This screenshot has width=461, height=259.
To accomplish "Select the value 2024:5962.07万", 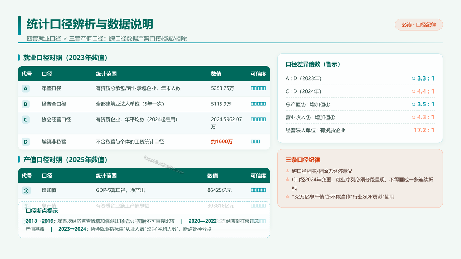I will click(x=227, y=123).
